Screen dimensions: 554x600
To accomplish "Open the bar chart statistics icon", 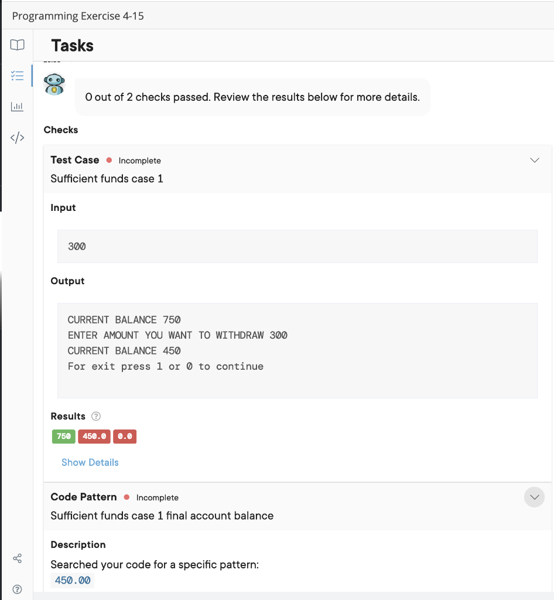I will point(17,107).
